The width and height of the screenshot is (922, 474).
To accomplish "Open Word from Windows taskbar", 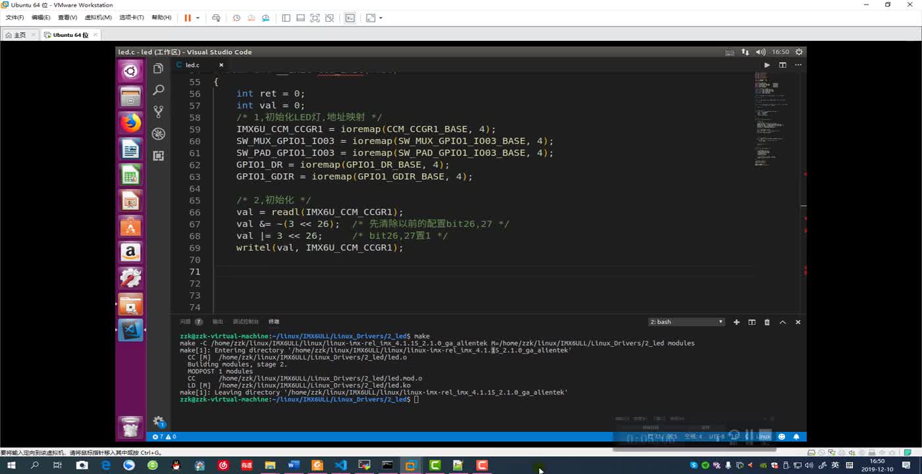I will [294, 465].
